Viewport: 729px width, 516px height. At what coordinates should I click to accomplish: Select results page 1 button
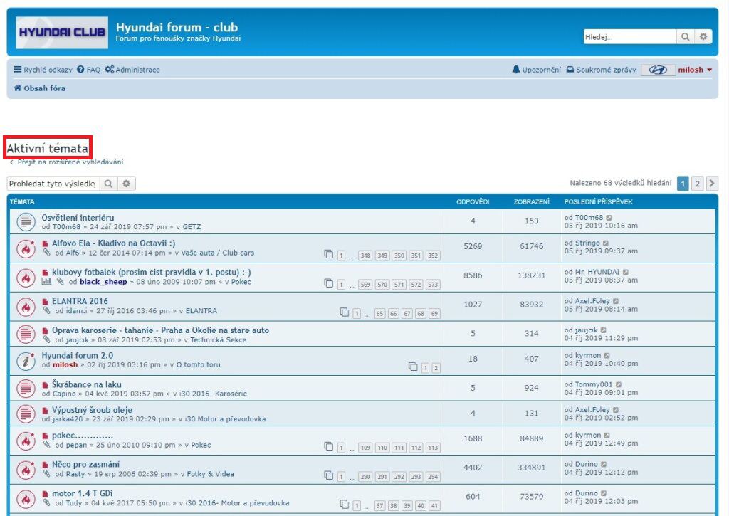[683, 184]
